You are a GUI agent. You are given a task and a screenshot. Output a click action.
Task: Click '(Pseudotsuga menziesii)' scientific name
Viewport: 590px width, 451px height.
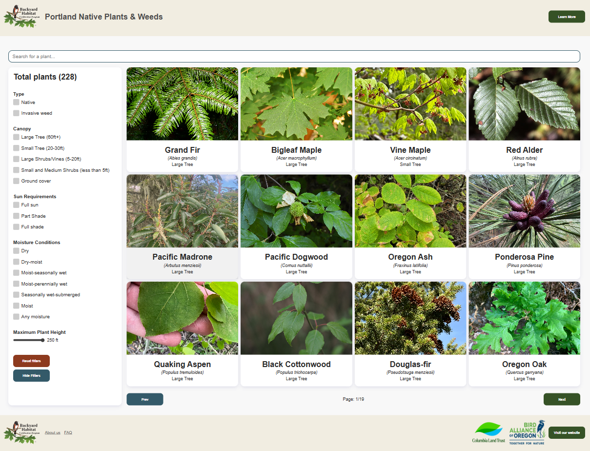coord(410,372)
